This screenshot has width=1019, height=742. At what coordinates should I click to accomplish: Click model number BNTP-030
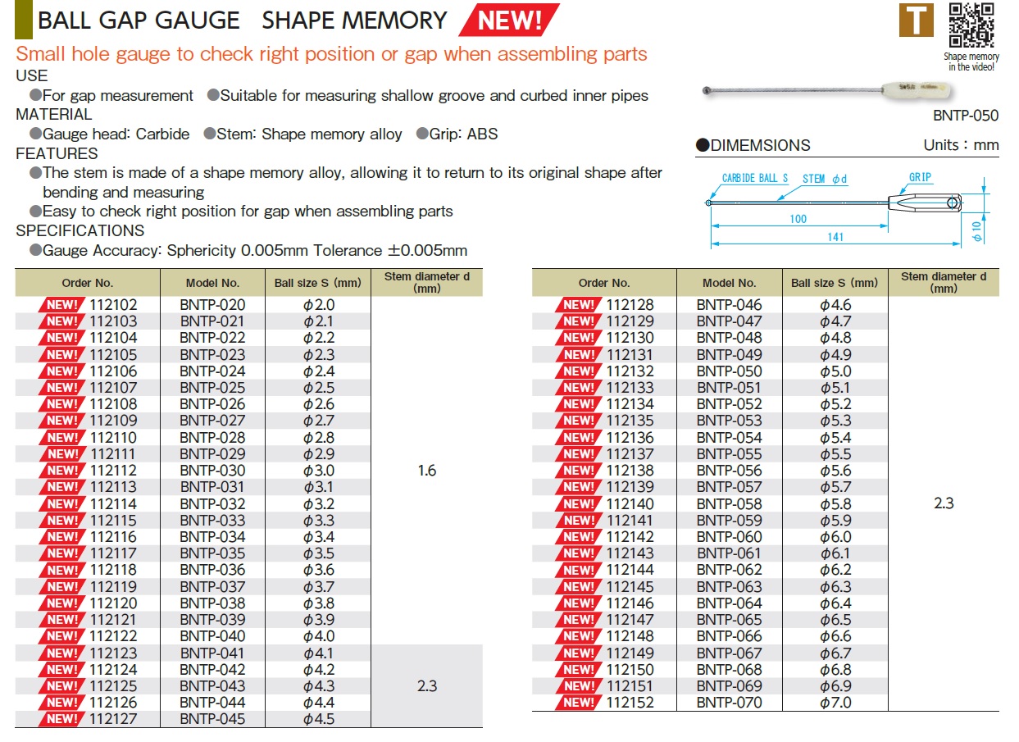pos(212,471)
